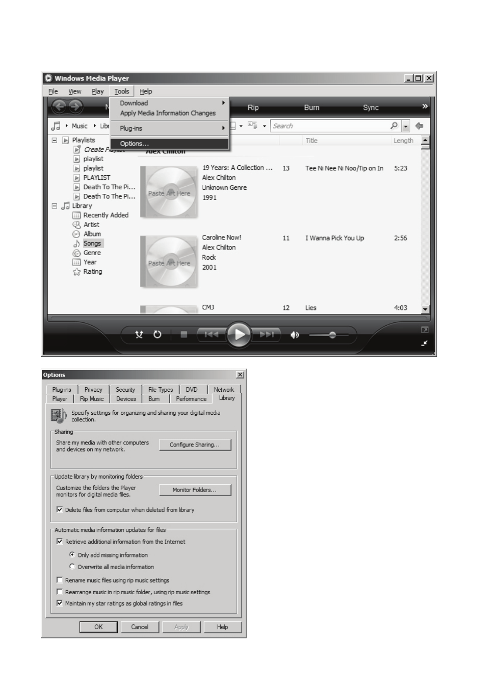Select Overwrite all media information radio
The width and height of the screenshot is (478, 679).
pyautogui.click(x=72, y=567)
